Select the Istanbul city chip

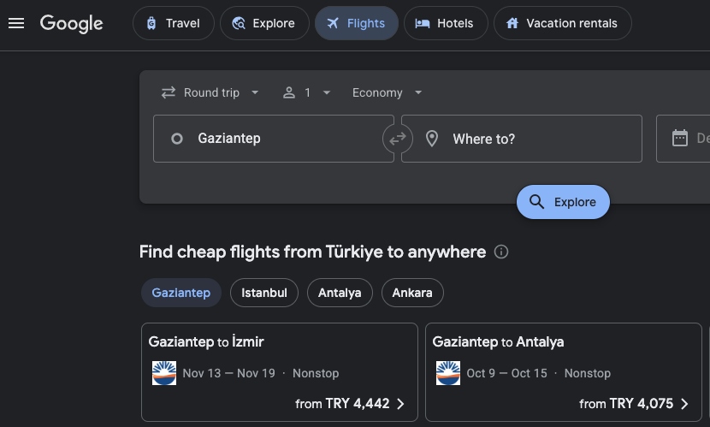(263, 293)
